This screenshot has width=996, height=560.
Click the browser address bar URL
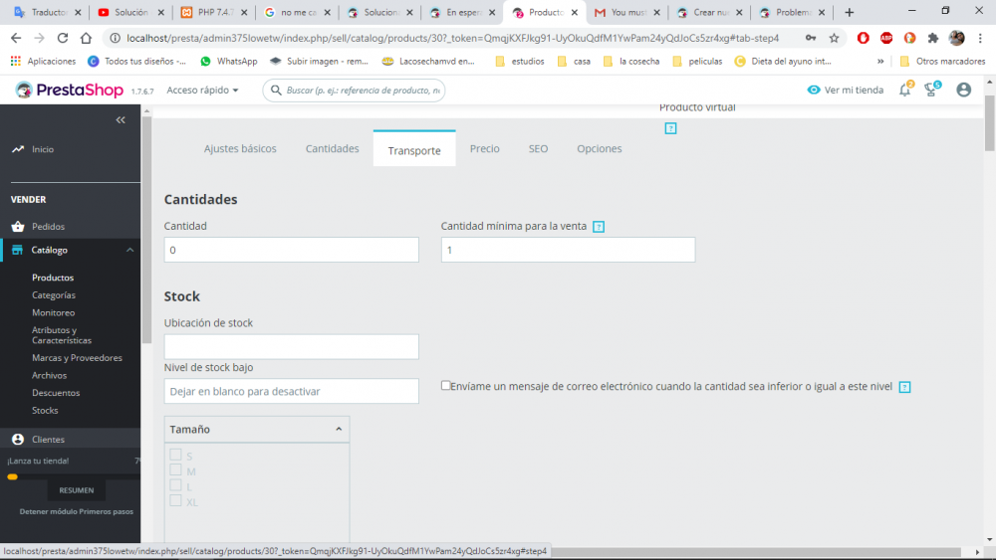pos(452,38)
